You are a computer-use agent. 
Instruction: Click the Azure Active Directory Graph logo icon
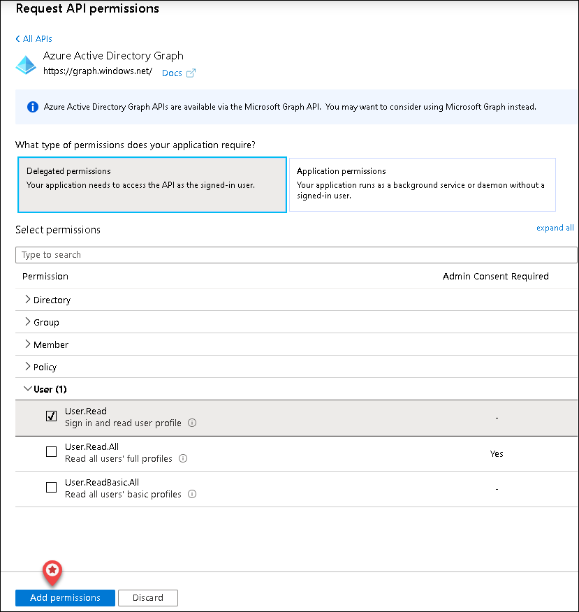click(x=26, y=65)
